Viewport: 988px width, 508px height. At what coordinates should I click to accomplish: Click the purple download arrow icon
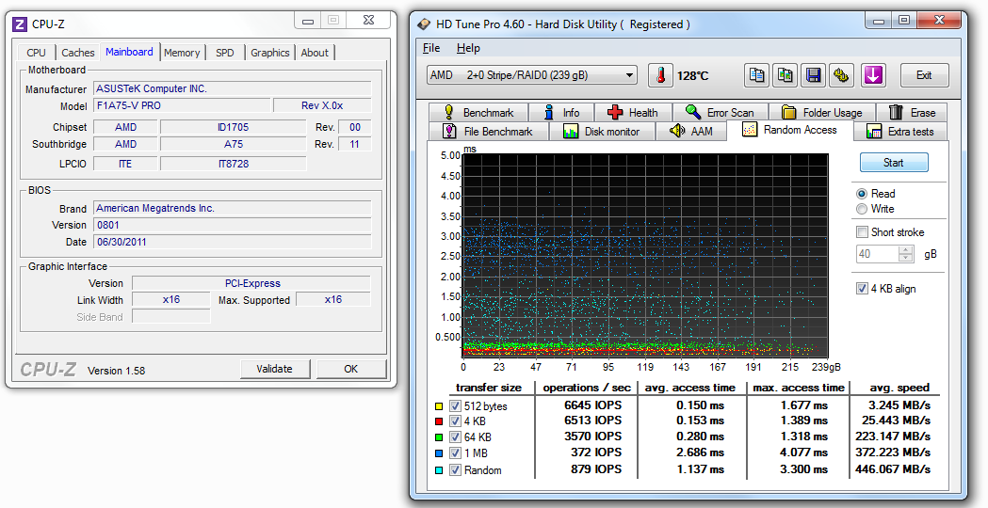click(873, 75)
